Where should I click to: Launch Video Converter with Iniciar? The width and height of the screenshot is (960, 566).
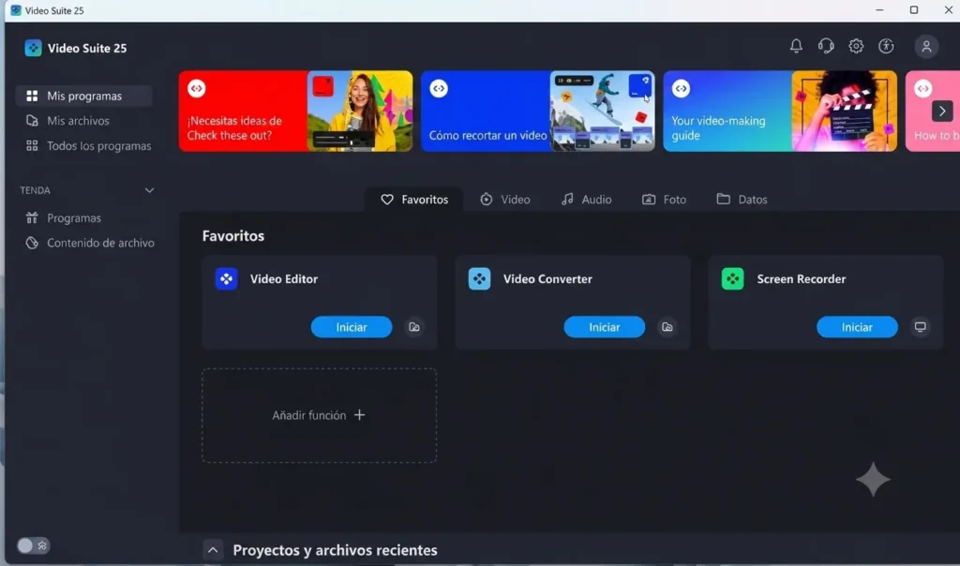(x=605, y=327)
